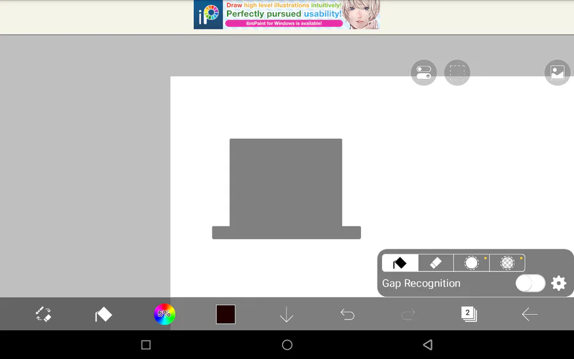Screen dimensions: 574x359
Task: Switch between brush and eraser tool
Action: click(43, 314)
